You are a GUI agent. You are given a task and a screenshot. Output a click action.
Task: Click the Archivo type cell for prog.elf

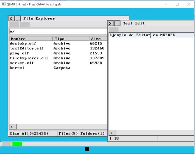[x=62, y=53]
